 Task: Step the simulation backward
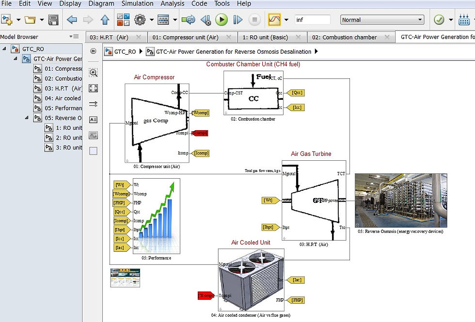coord(206,20)
